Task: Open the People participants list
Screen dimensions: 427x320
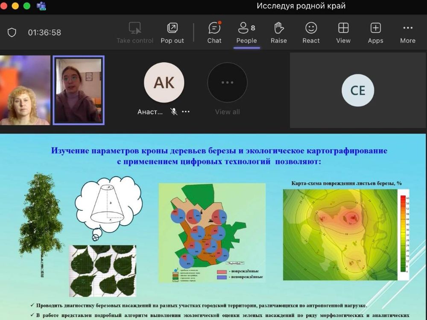Action: [x=246, y=33]
